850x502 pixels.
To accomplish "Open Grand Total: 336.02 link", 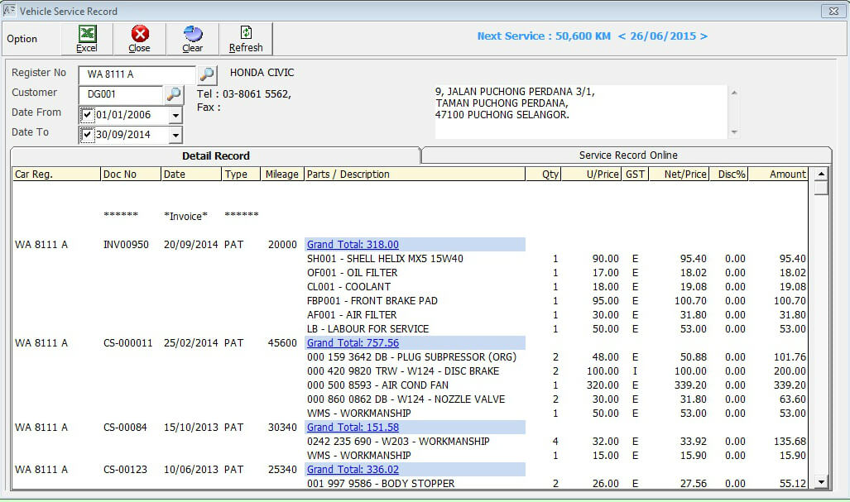I will [353, 470].
